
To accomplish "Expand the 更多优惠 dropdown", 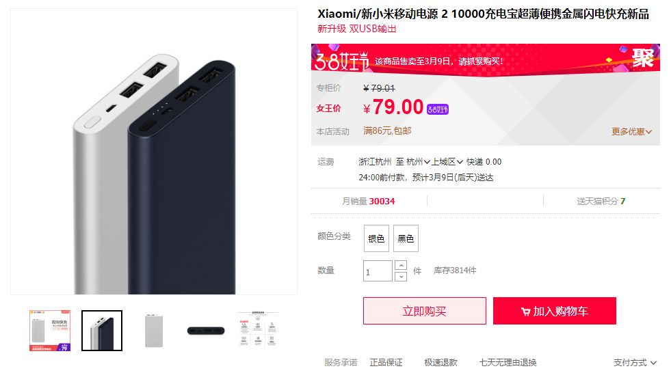I will (631, 132).
